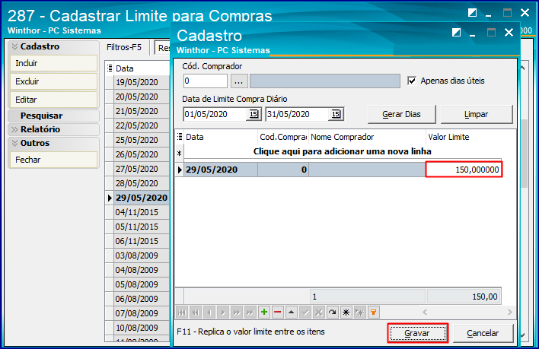Click the Cód. Comprador input field

[x=206, y=81]
